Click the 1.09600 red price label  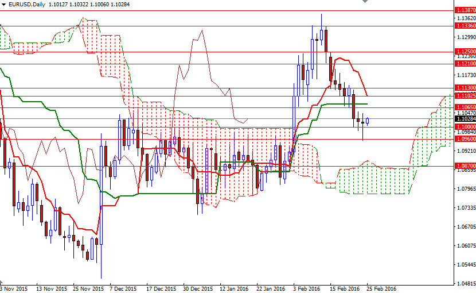point(466,139)
